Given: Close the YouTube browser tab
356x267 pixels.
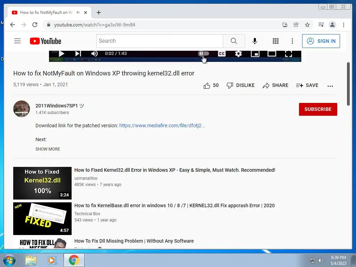Looking at the screenshot, I should 86,13.
